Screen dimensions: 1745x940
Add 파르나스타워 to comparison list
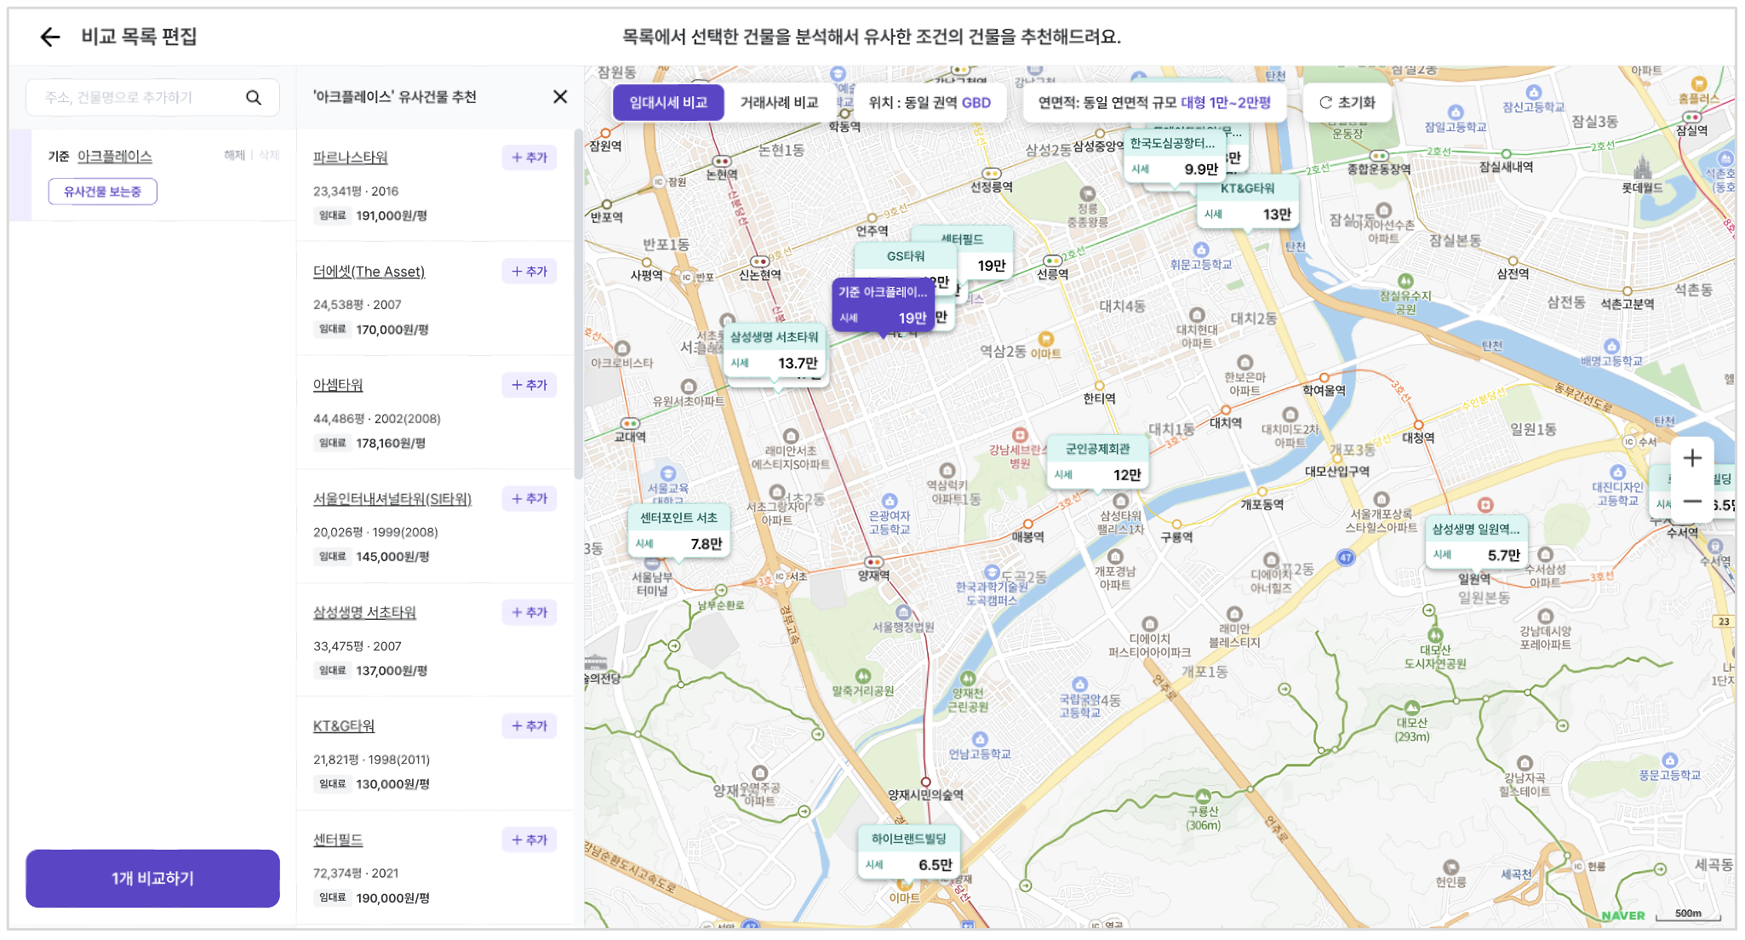(x=529, y=158)
